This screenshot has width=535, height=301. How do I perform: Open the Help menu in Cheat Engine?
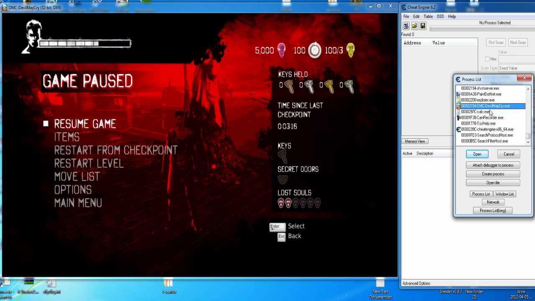[x=452, y=16]
